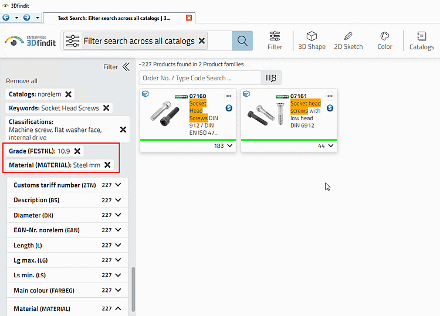Remove the Classifications filter

click(x=123, y=130)
